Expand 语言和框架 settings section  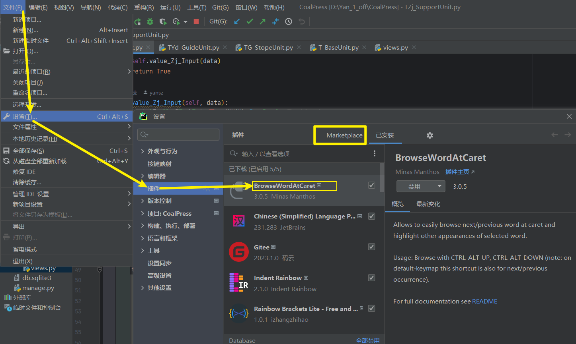(x=143, y=238)
